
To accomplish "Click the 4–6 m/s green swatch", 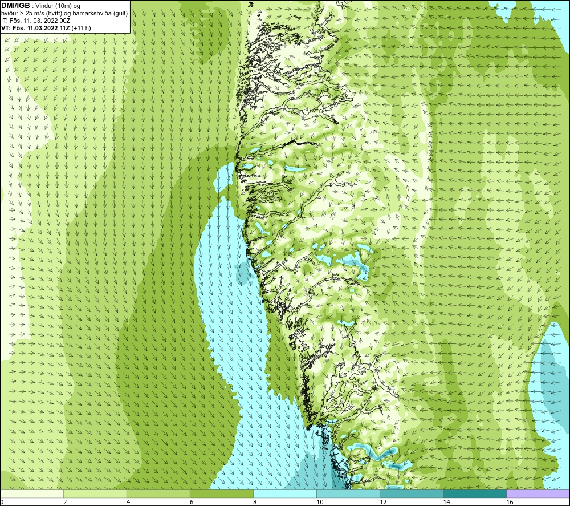I will pos(158,493).
